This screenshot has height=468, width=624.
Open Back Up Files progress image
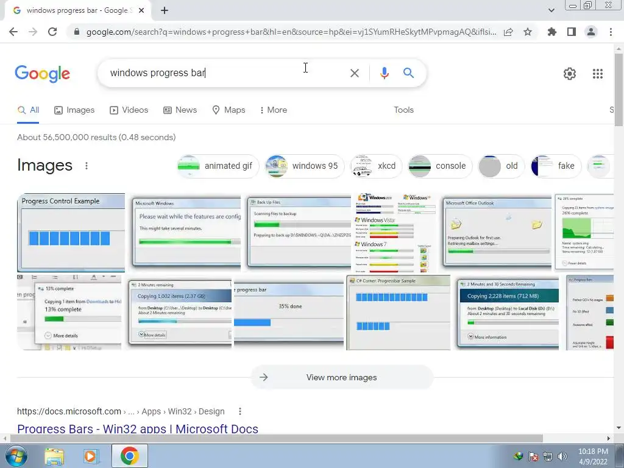(x=298, y=232)
